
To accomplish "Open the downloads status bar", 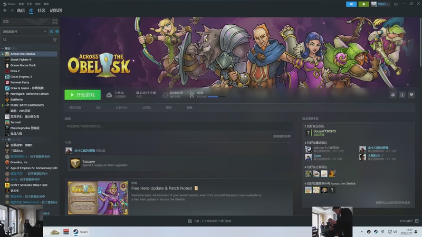I will point(209,221).
